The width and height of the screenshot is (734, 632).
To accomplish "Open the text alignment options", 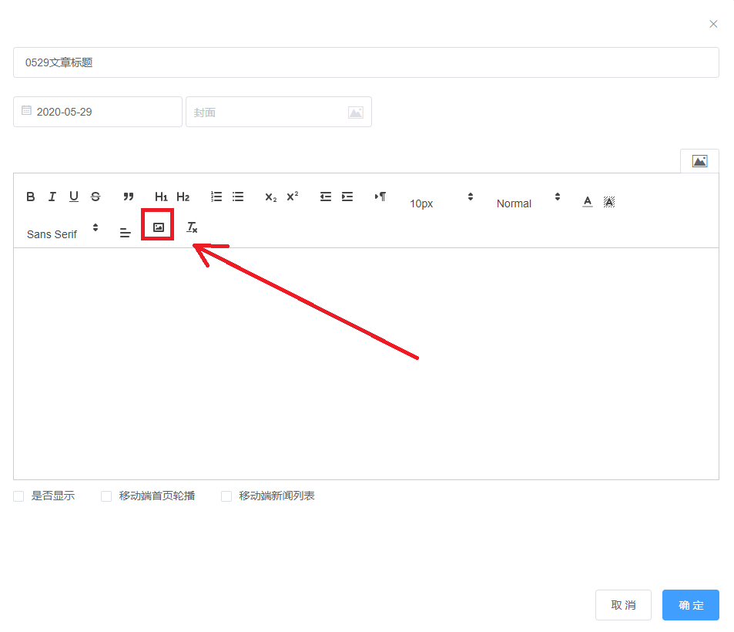I will pos(125,232).
